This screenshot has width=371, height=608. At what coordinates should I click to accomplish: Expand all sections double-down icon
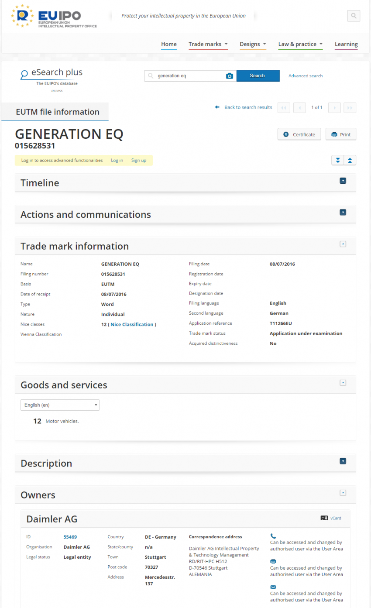[338, 160]
